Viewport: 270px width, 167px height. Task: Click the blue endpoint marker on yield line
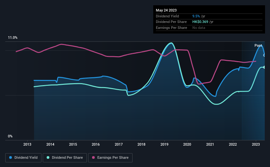click(264, 55)
